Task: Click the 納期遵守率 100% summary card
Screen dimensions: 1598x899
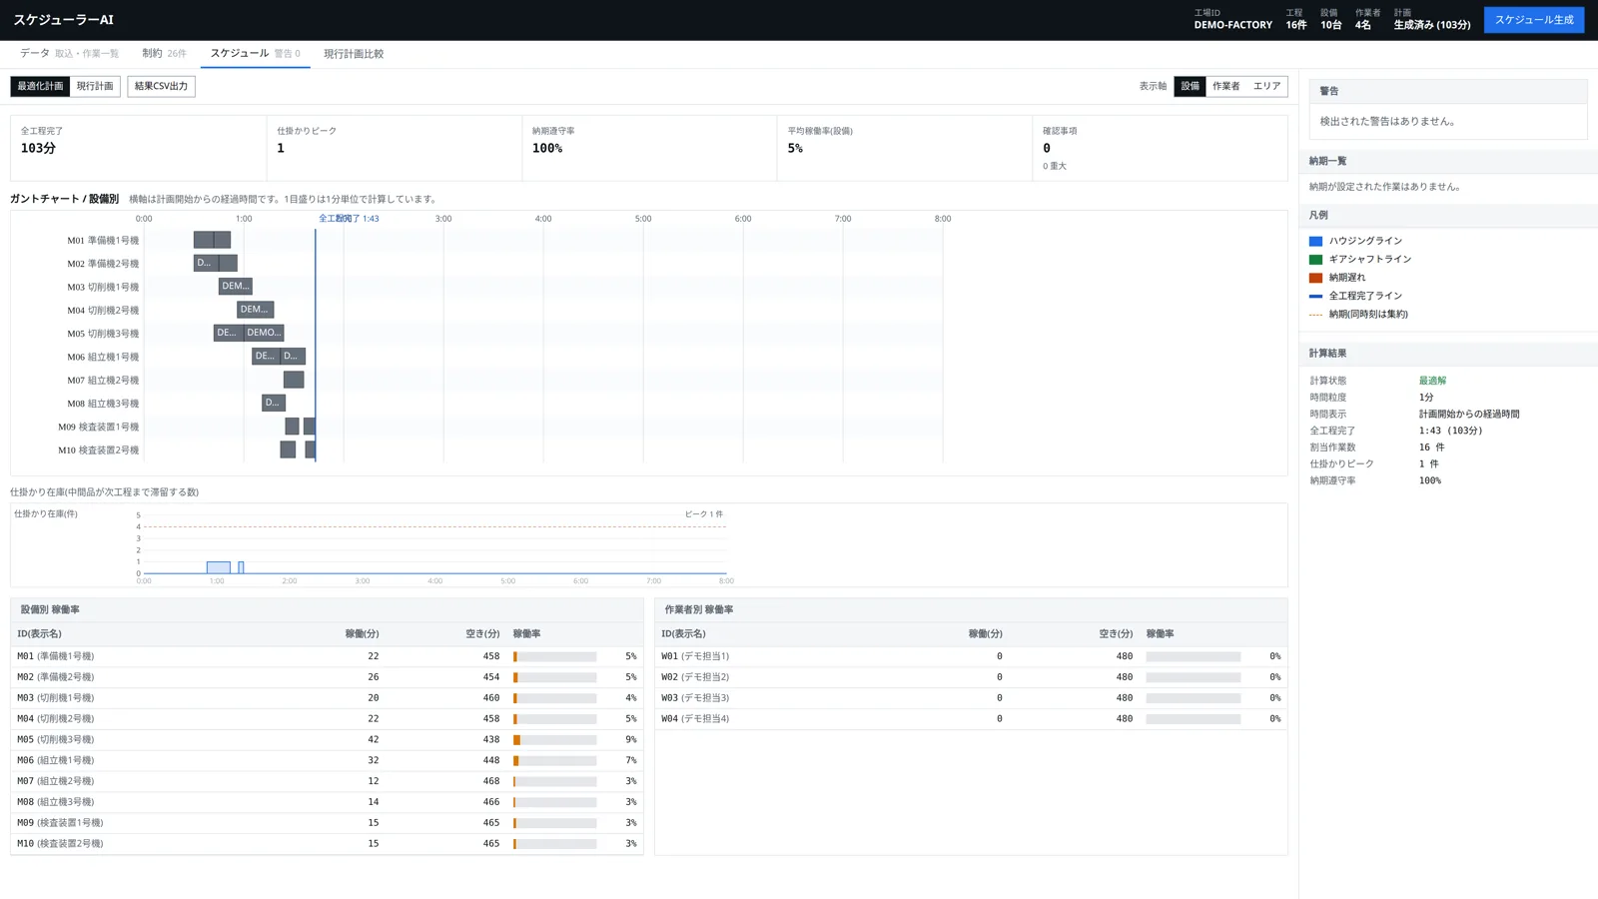Action: coord(649,148)
